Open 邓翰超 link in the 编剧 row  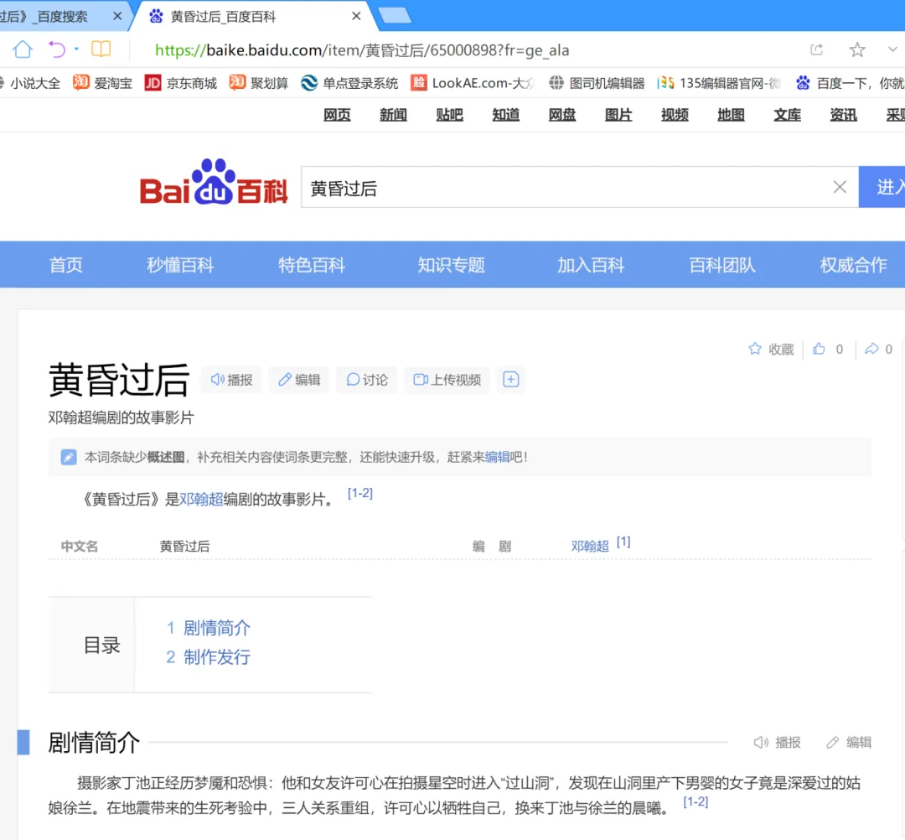590,546
